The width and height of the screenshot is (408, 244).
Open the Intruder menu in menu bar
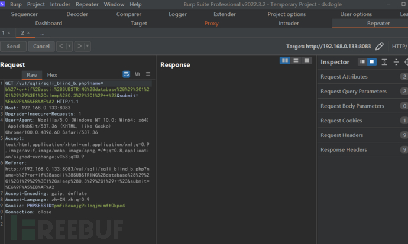(60, 4)
